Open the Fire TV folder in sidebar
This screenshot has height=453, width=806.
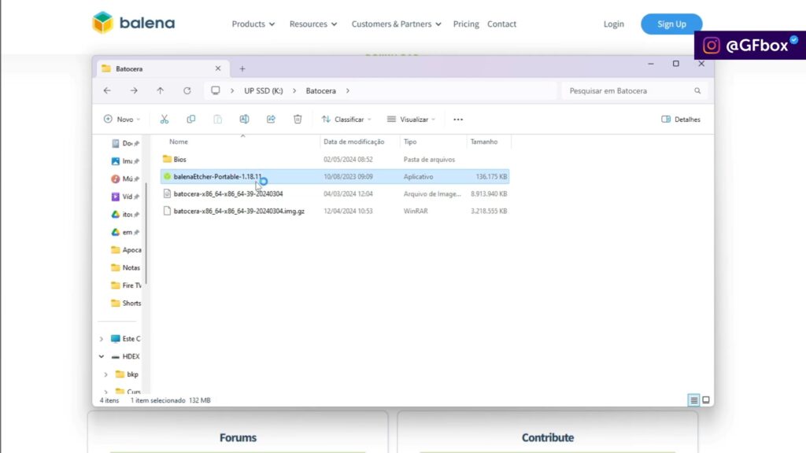point(126,285)
